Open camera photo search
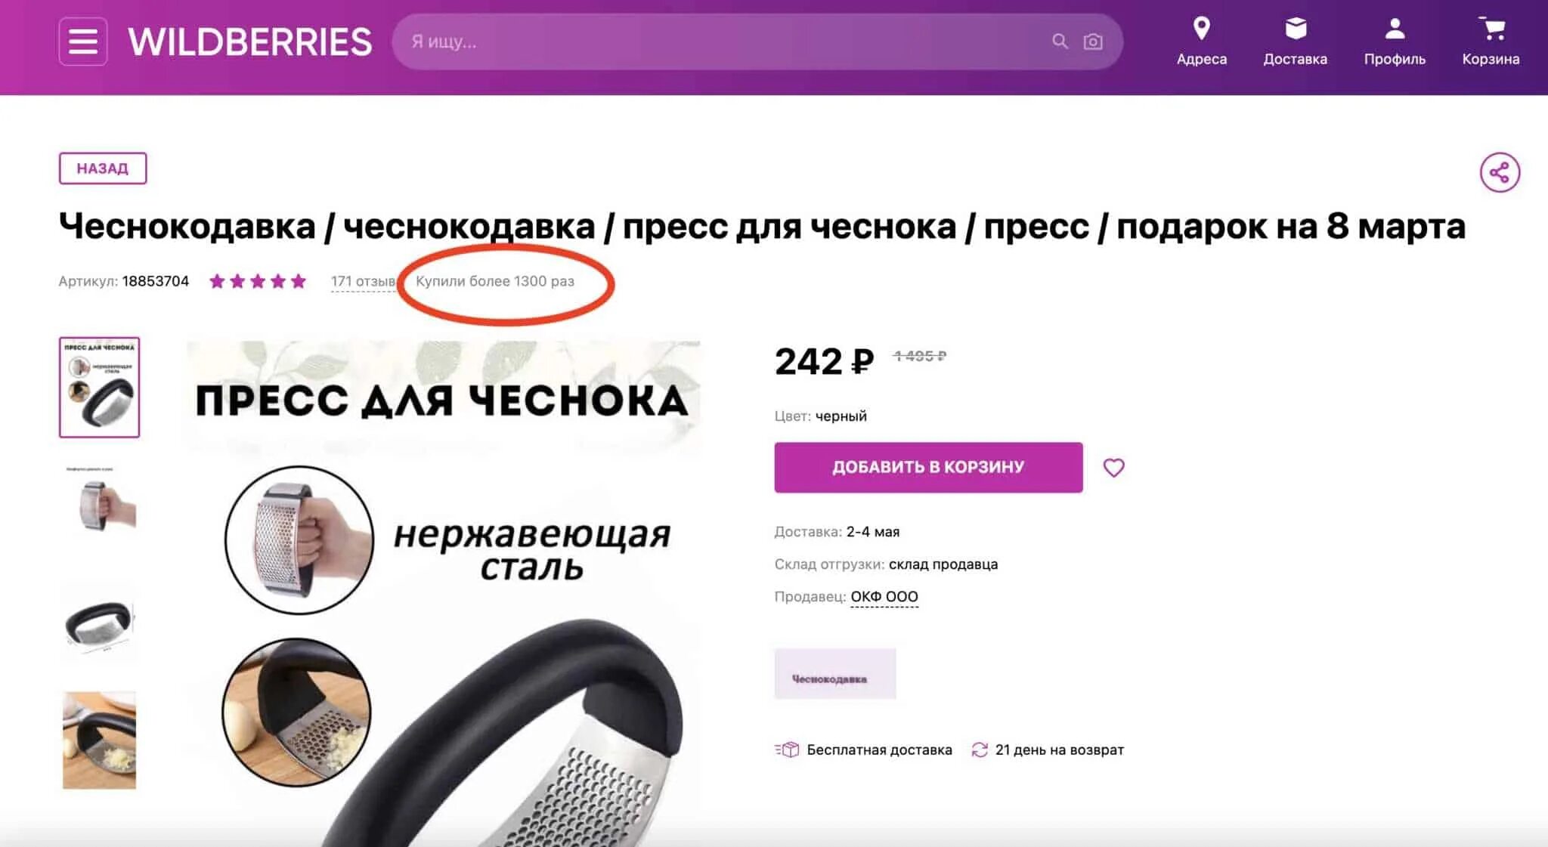 pos(1093,42)
